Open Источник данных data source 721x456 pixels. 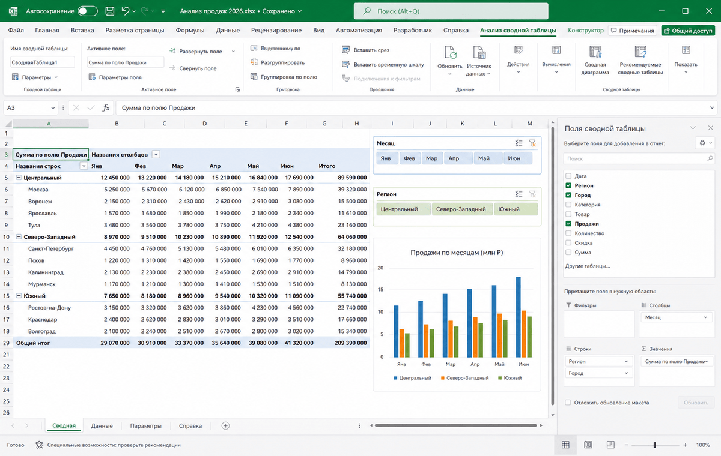point(479,61)
